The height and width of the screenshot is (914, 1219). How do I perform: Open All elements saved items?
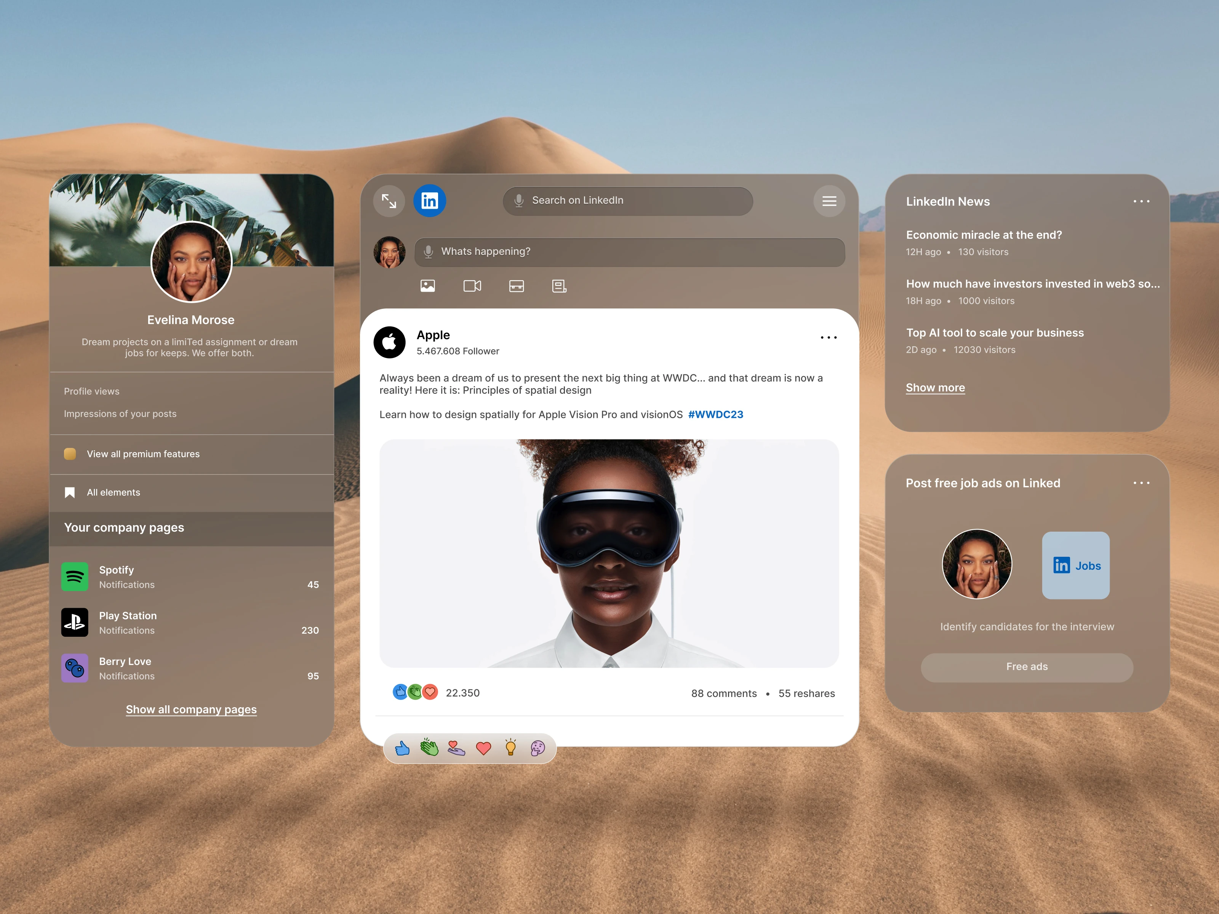[x=114, y=492]
